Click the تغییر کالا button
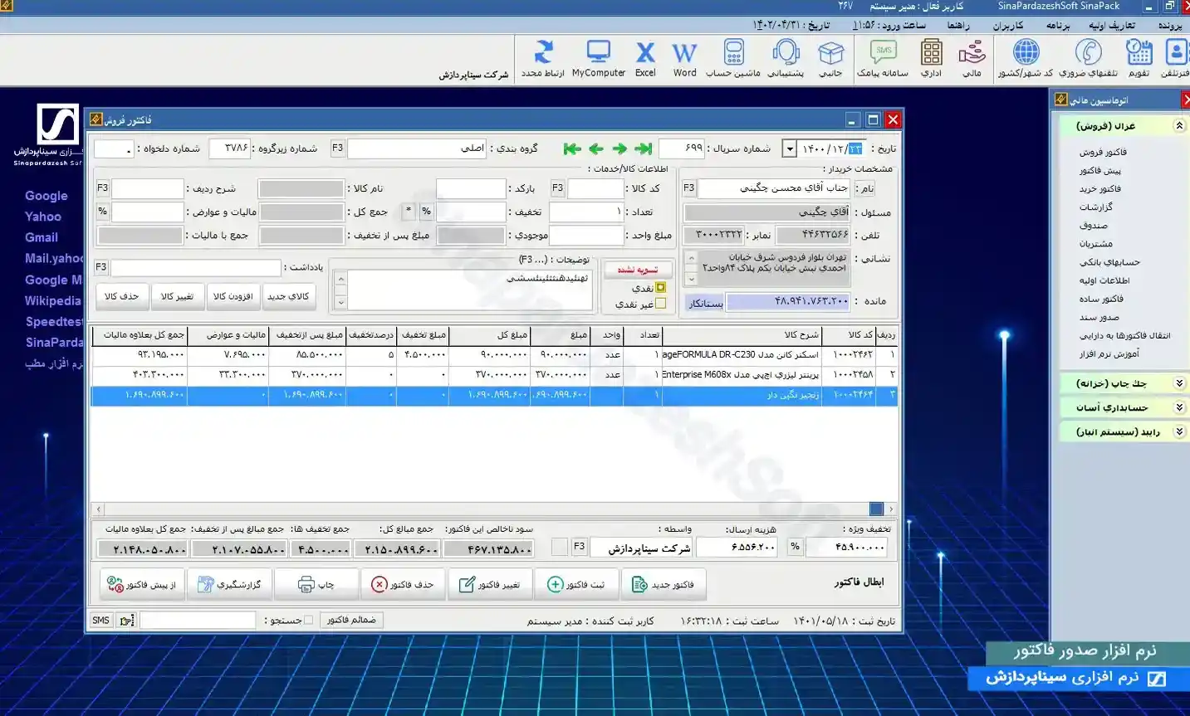 pyautogui.click(x=177, y=296)
